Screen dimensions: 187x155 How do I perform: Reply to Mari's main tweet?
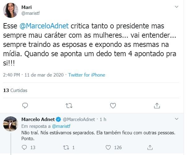(25, 106)
